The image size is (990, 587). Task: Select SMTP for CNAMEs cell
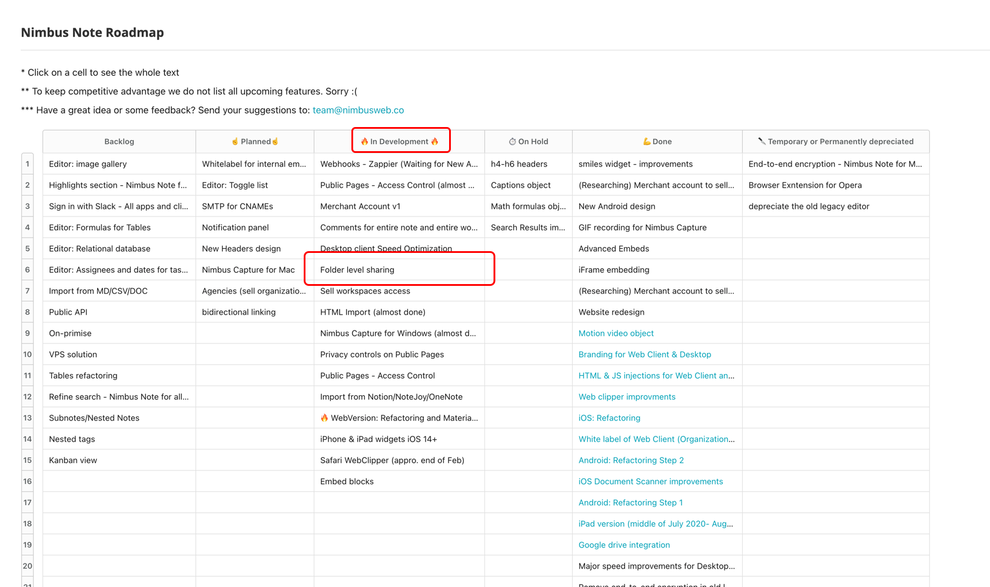255,206
